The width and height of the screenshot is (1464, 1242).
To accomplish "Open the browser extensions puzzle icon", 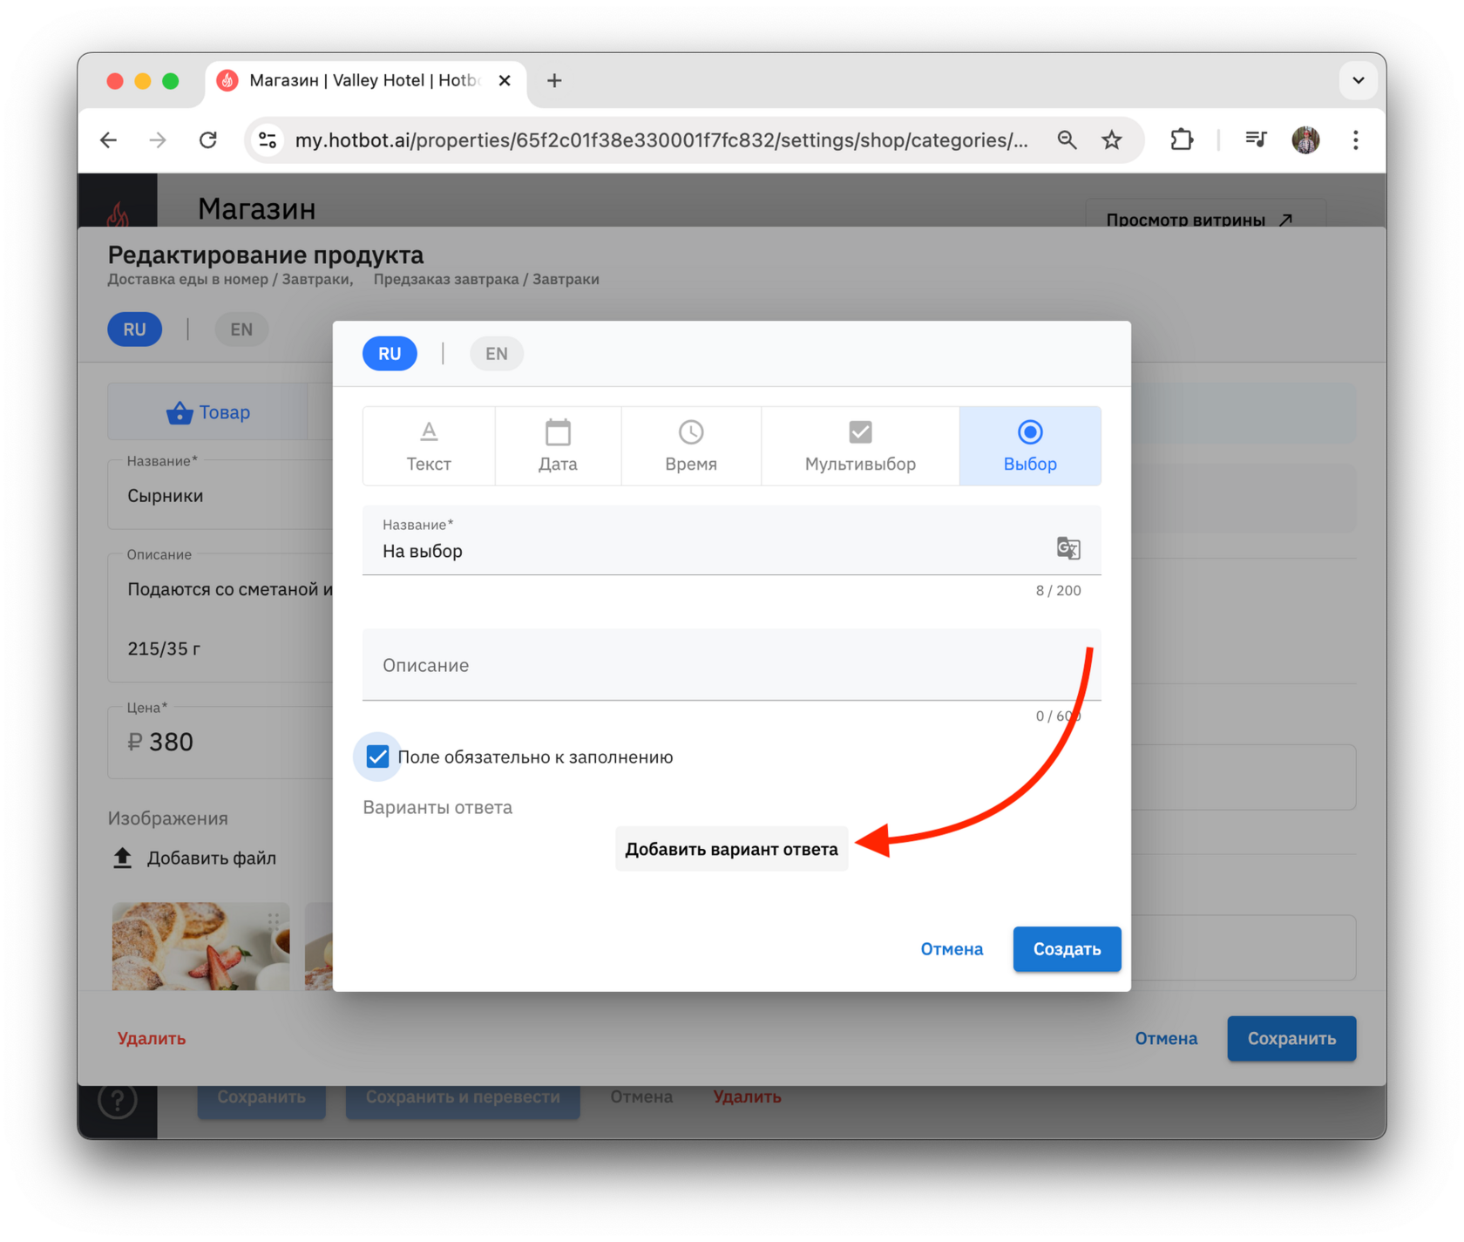I will click(1181, 139).
